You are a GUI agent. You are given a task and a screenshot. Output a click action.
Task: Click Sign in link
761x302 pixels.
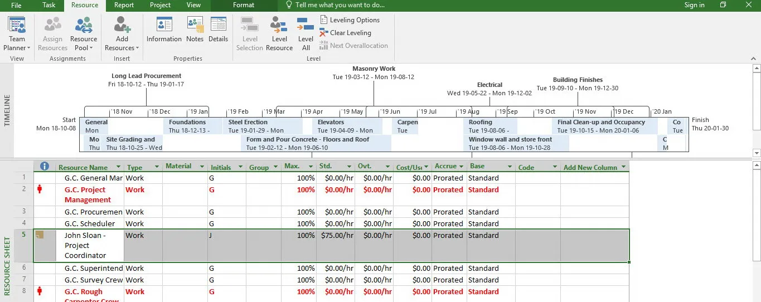(x=694, y=5)
